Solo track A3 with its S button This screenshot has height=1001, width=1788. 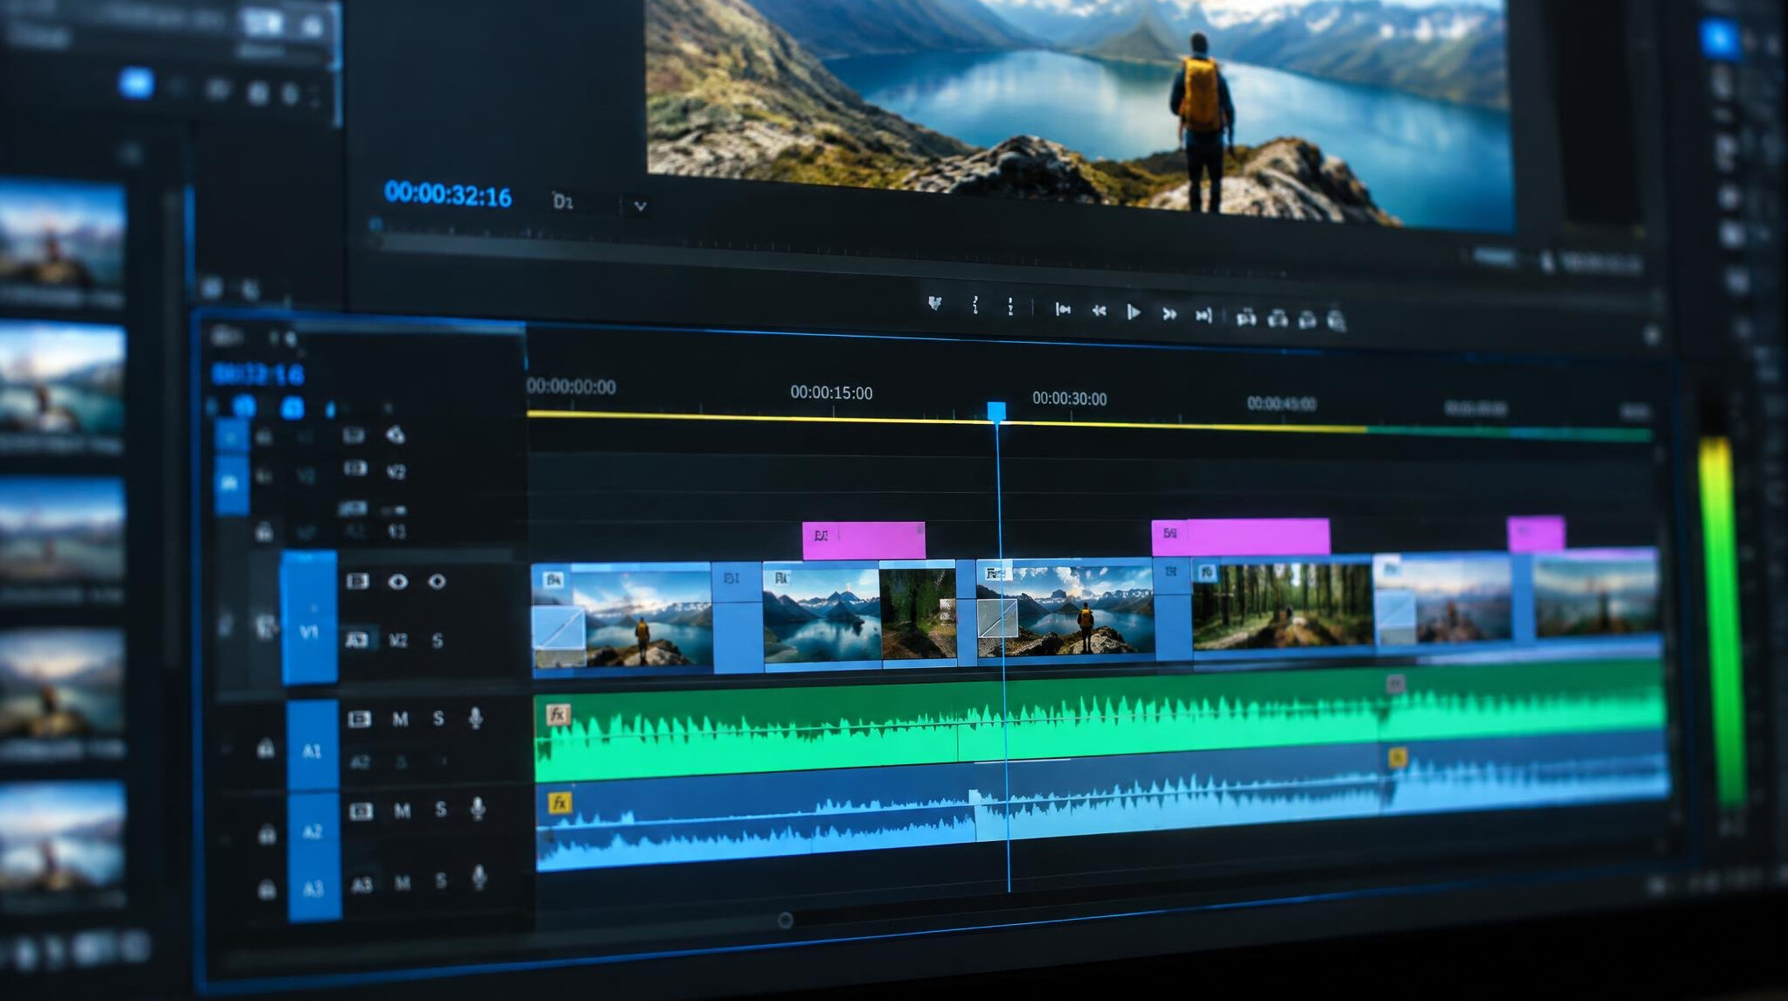click(x=441, y=881)
